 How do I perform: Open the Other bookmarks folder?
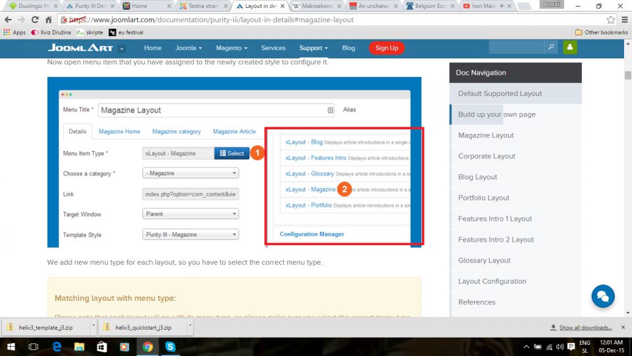601,32
